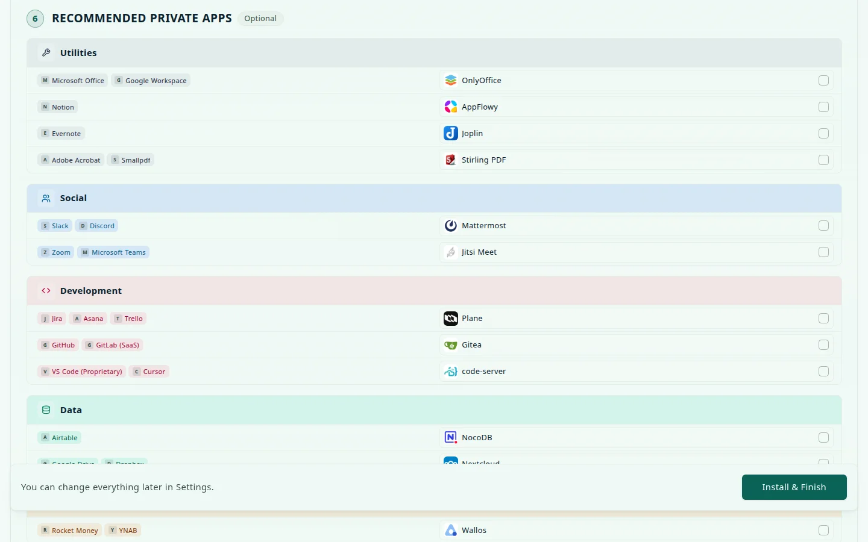Click the Gitea app icon

tap(451, 344)
